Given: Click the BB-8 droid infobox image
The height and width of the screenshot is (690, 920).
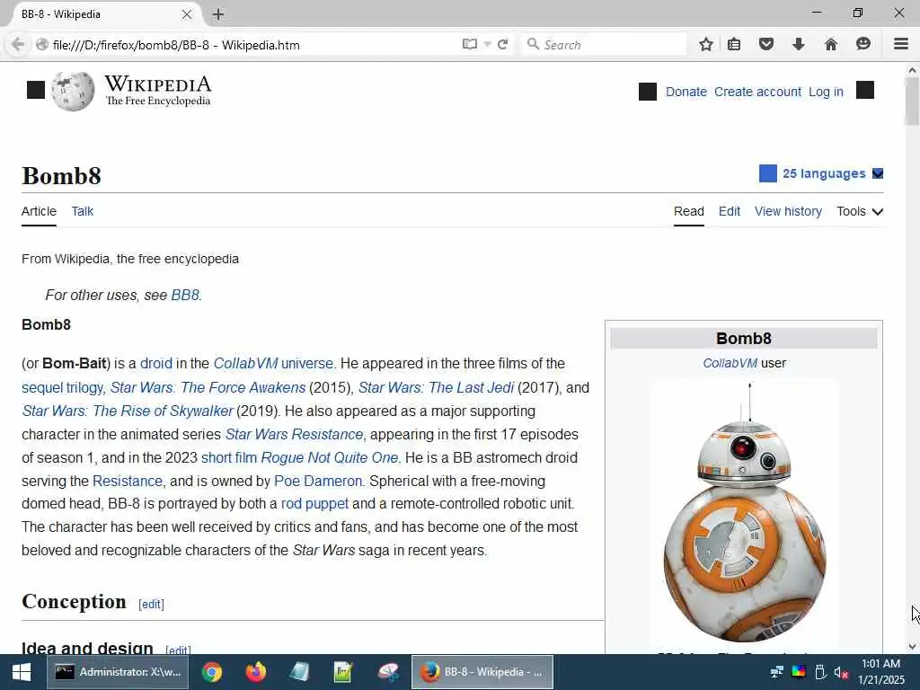Looking at the screenshot, I should 744,513.
